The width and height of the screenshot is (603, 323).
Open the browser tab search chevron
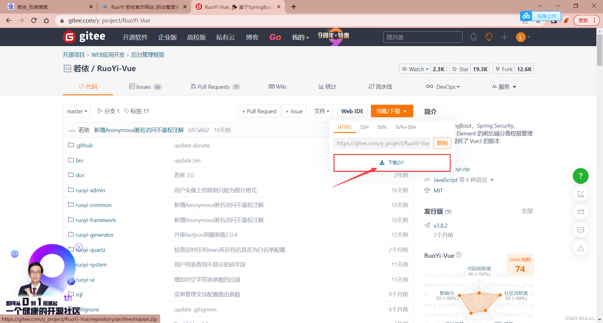coord(540,6)
